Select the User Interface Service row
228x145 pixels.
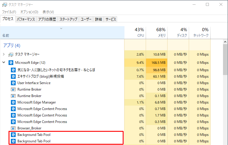(x=105, y=83)
